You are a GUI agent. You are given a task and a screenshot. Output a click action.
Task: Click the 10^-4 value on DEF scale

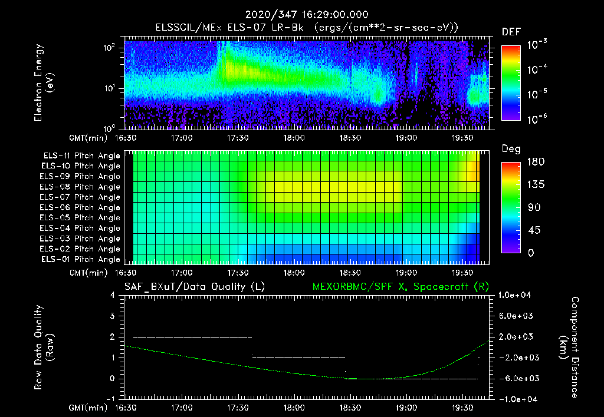coord(537,69)
